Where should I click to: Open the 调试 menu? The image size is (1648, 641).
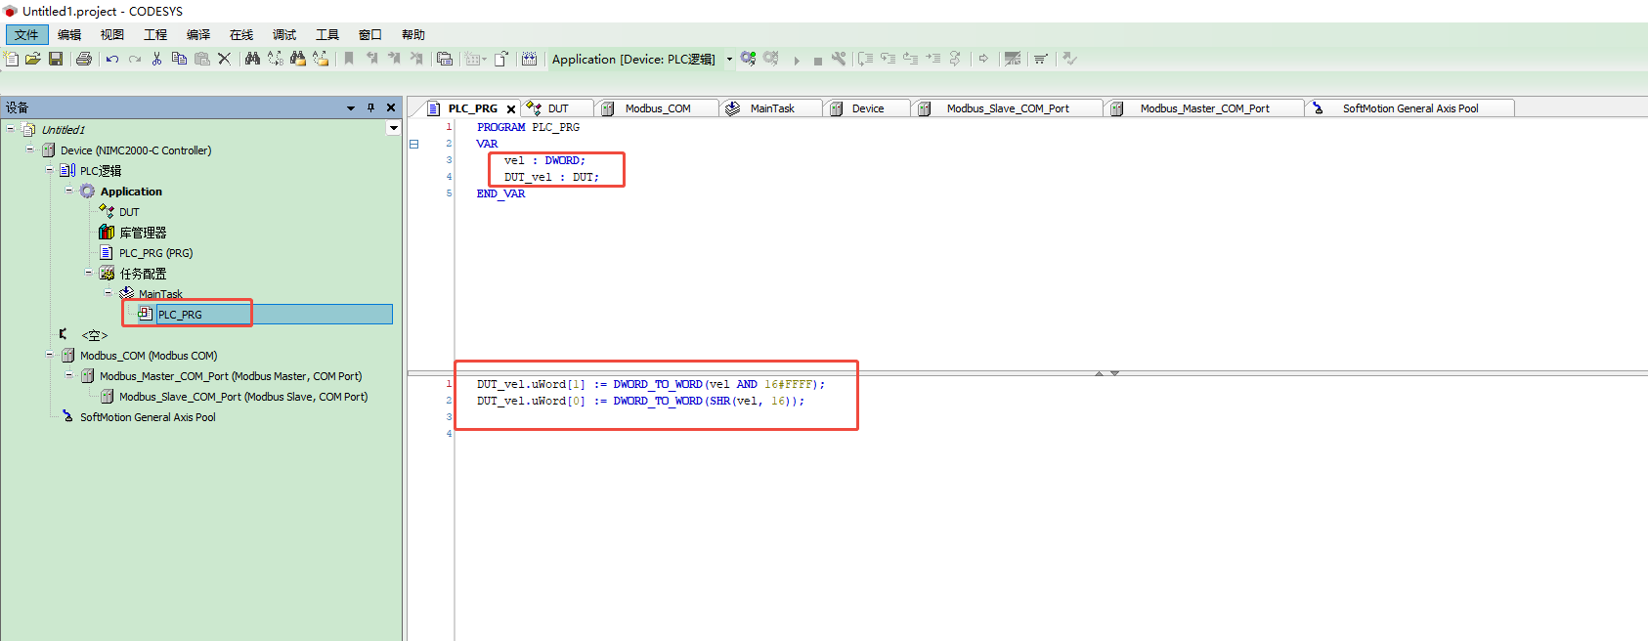[x=284, y=34]
